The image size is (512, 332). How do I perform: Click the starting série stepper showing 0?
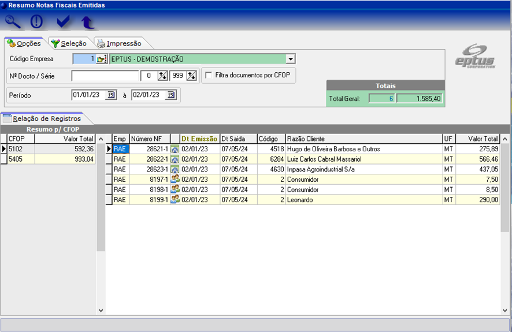coord(162,76)
